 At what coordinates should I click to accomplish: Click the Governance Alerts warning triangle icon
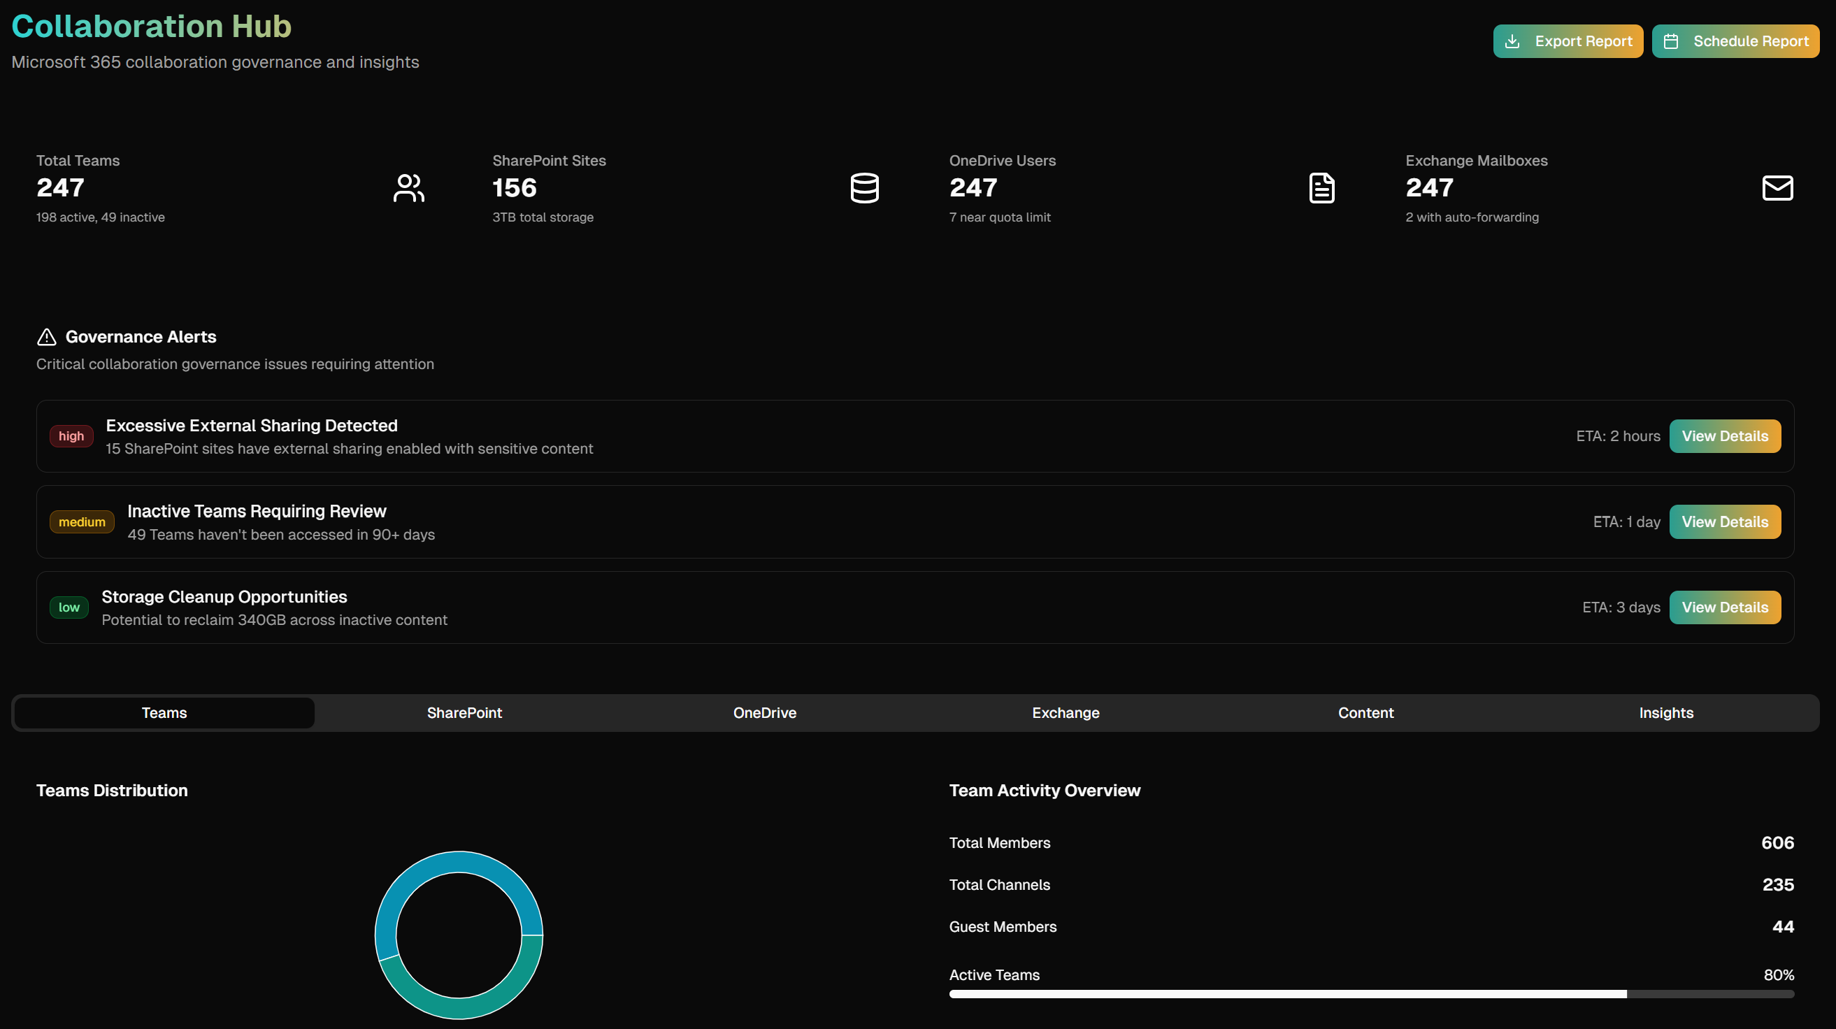(x=45, y=336)
